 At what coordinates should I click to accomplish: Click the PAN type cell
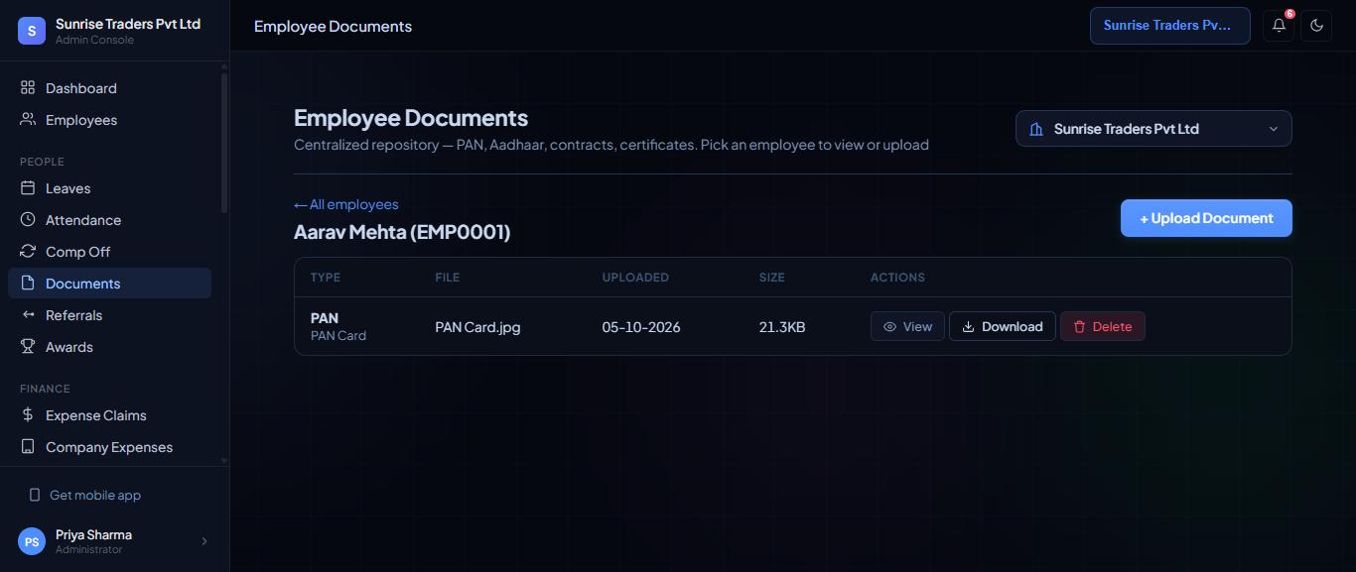(339, 326)
